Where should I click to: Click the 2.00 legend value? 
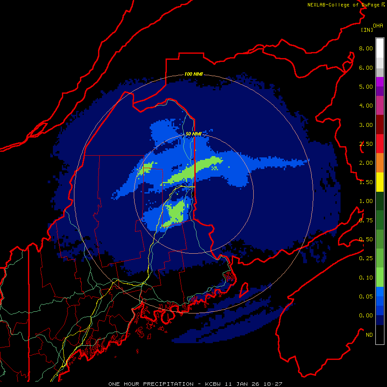coord(366,163)
